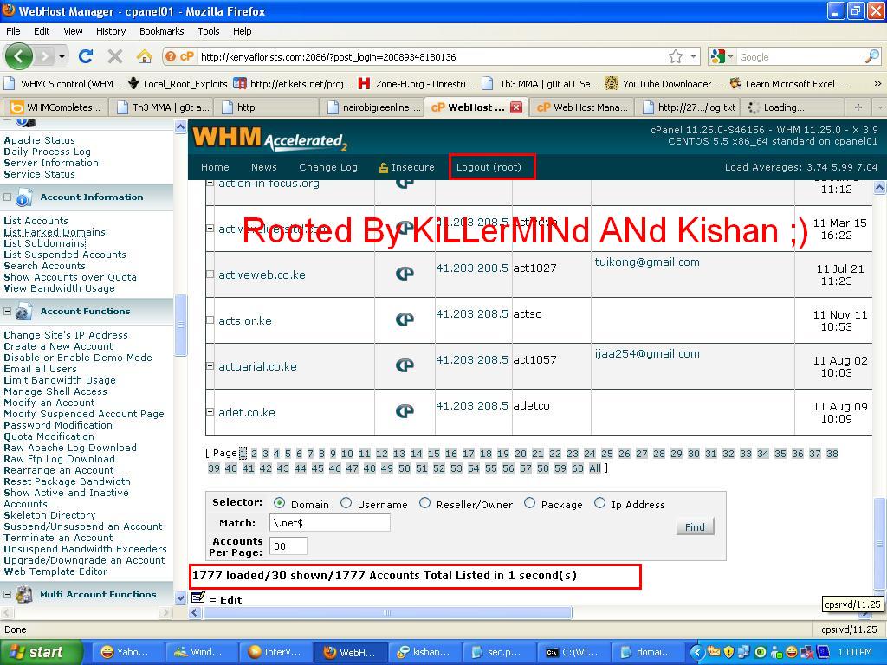The image size is (887, 665).
Task: Click Logout (root) link
Action: pos(489,167)
